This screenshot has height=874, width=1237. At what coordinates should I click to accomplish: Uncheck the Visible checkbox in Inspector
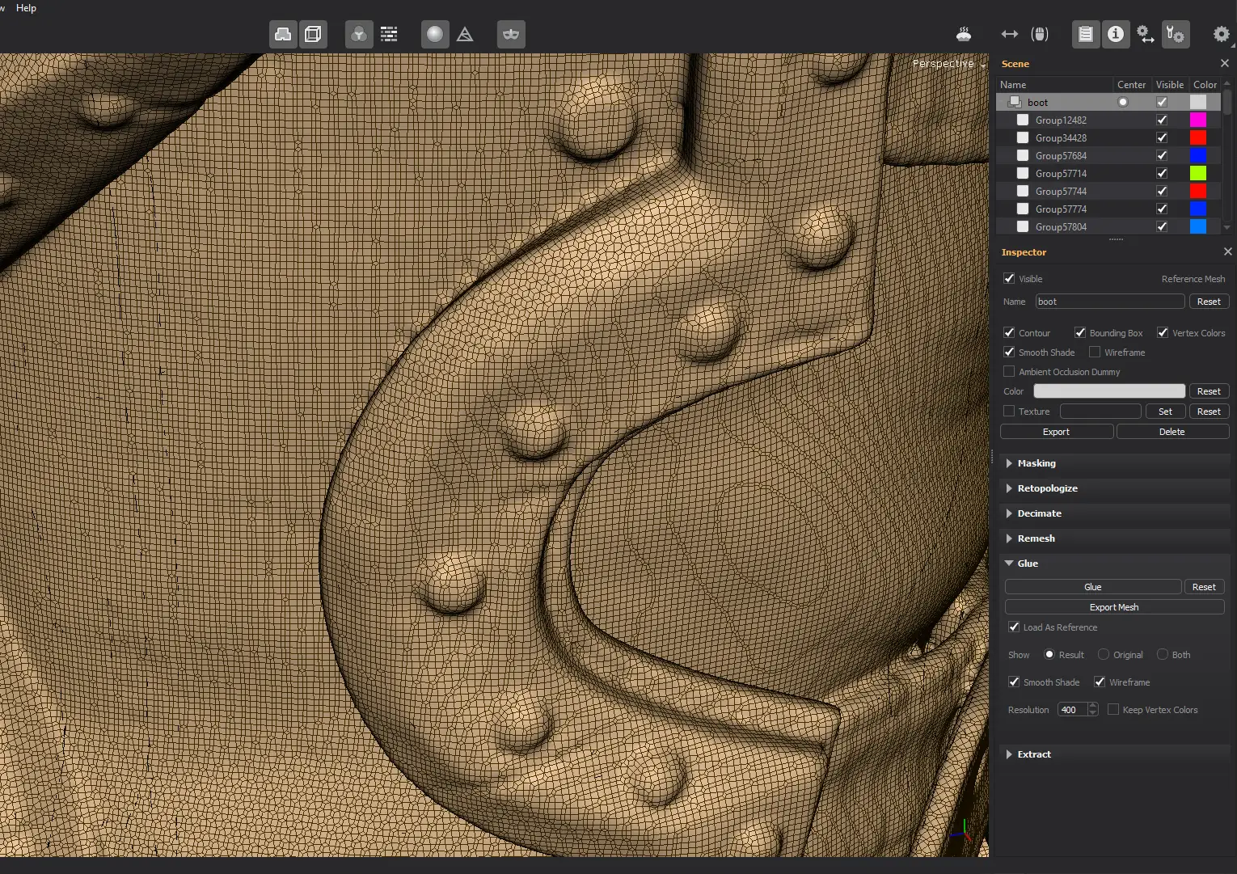click(1009, 278)
